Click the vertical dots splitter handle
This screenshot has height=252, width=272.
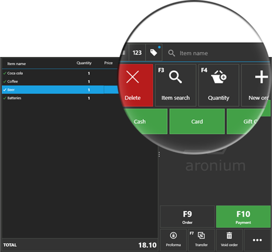[159, 154]
